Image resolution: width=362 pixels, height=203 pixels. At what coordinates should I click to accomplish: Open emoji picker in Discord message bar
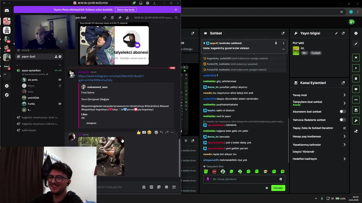(x=167, y=187)
